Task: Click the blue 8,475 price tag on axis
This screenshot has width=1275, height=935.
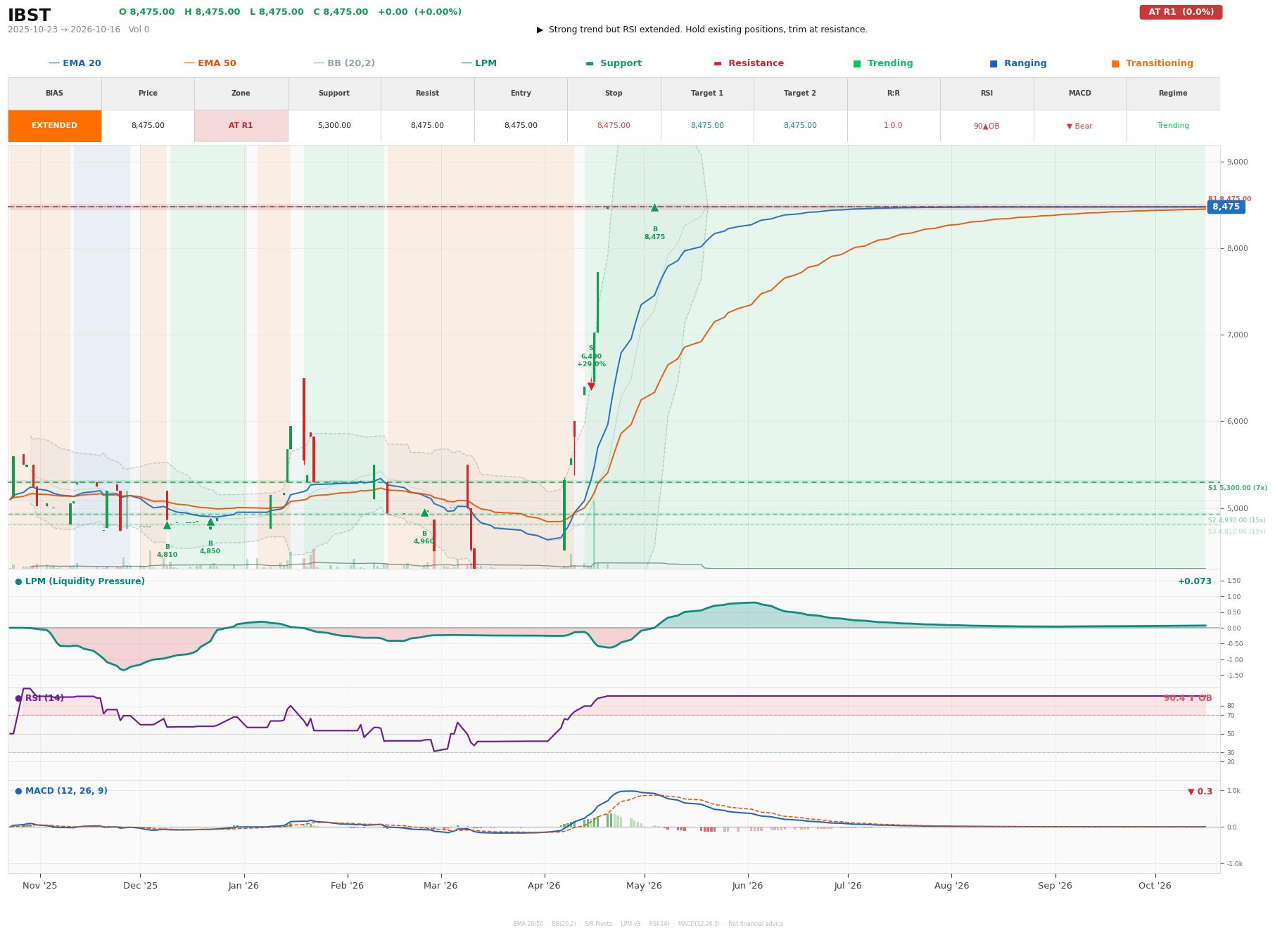Action: (1226, 207)
